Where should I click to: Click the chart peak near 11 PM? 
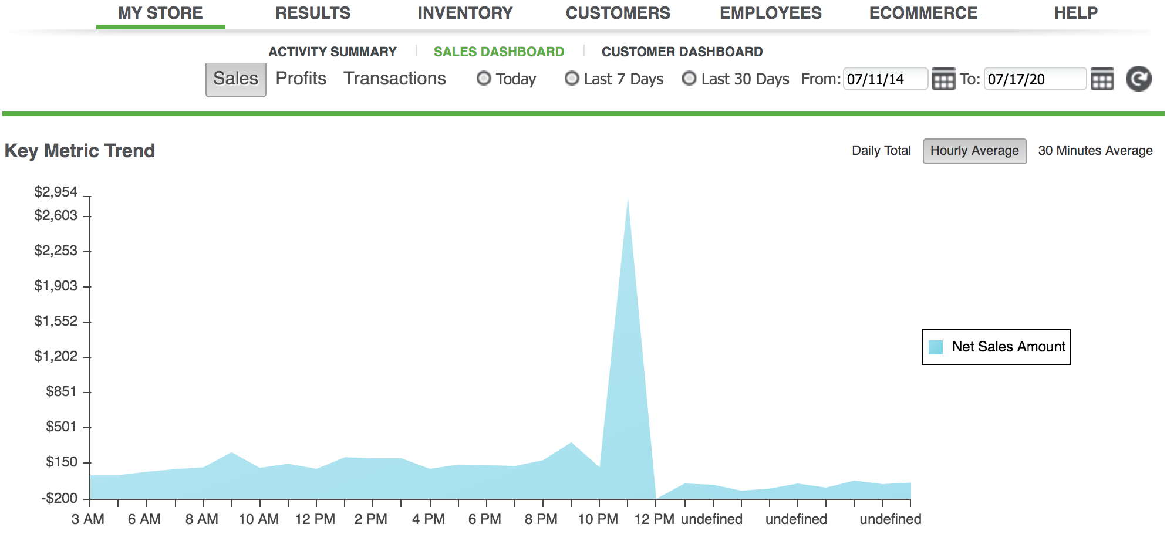tap(628, 200)
